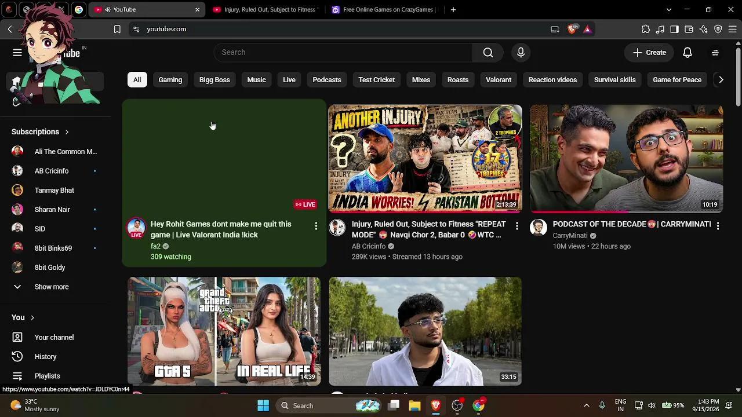Viewport: 742px width, 417px height.
Task: Select the Live chip
Action: point(289,80)
